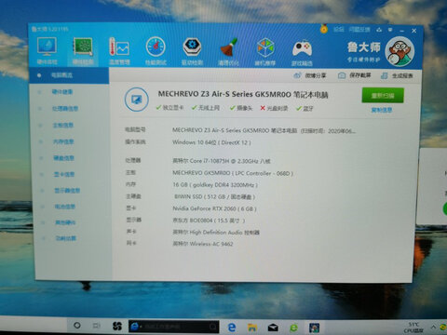Click the 重新扫描 green button
447x335 pixels.
point(383,95)
